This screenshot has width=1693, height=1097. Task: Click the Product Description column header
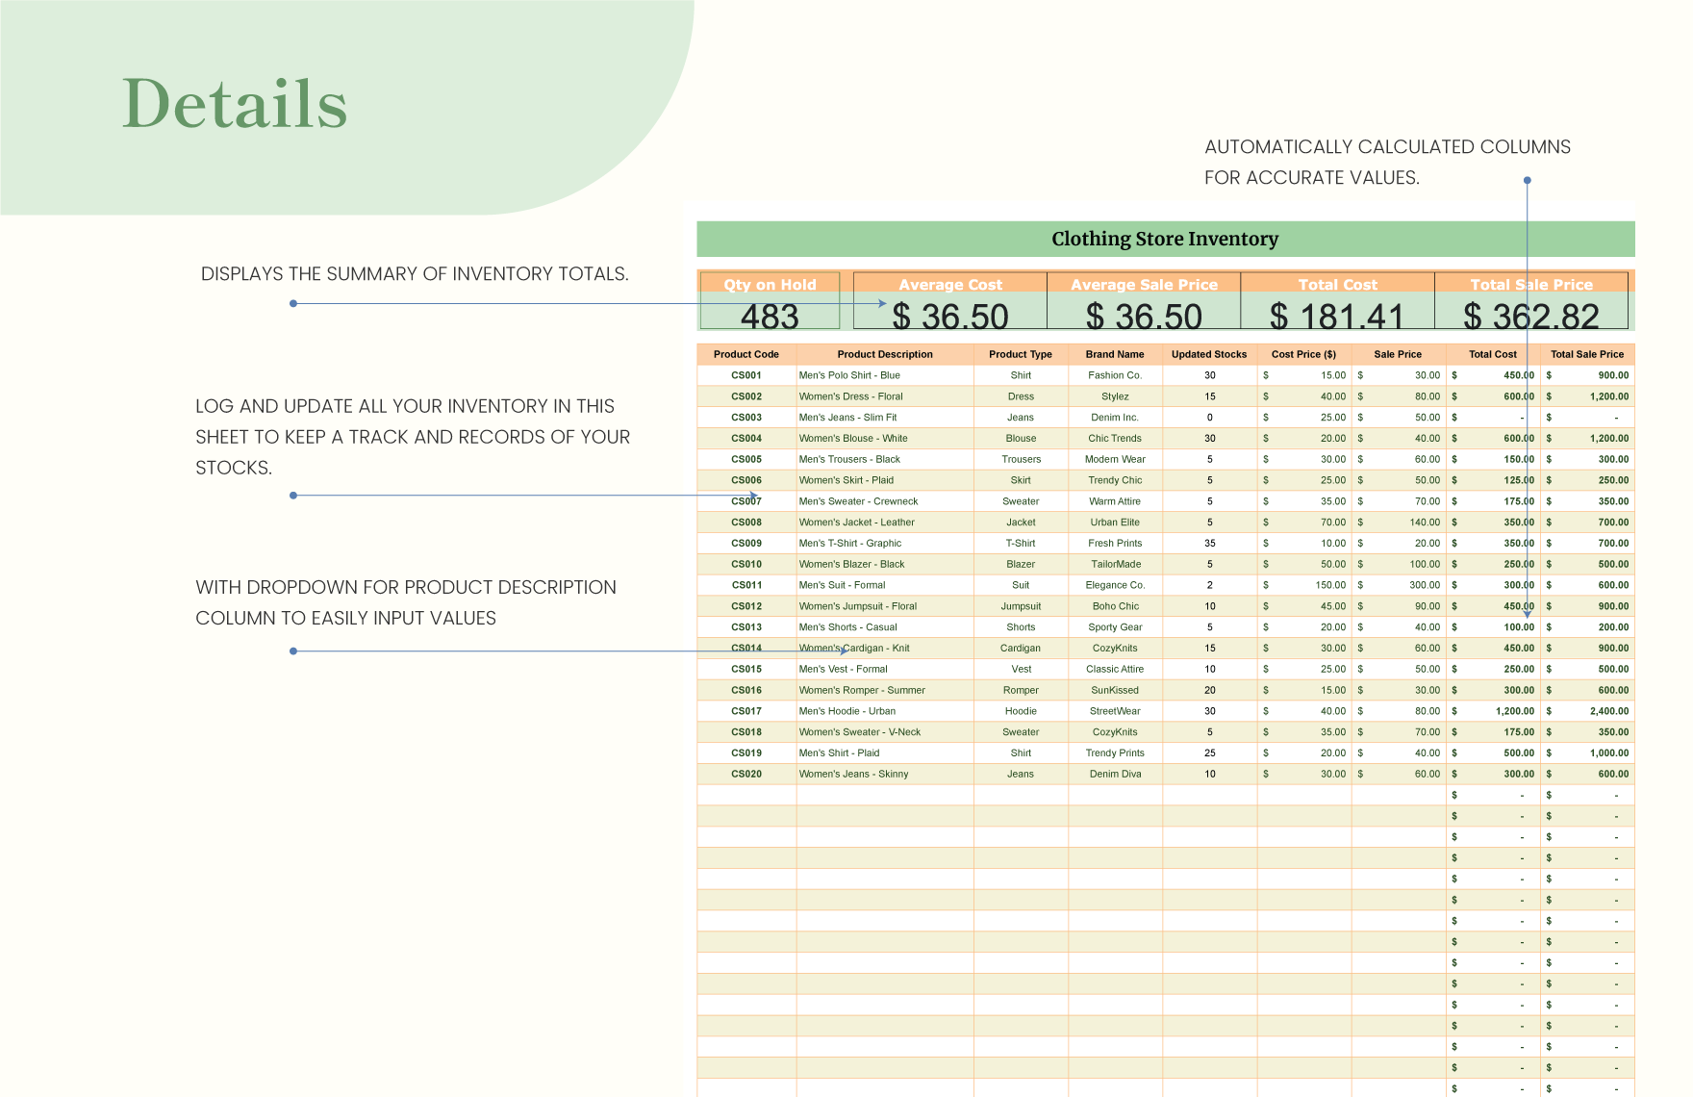coord(885,354)
